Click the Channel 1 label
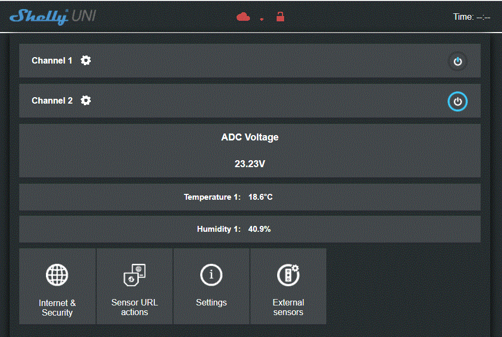 pyautogui.click(x=52, y=61)
